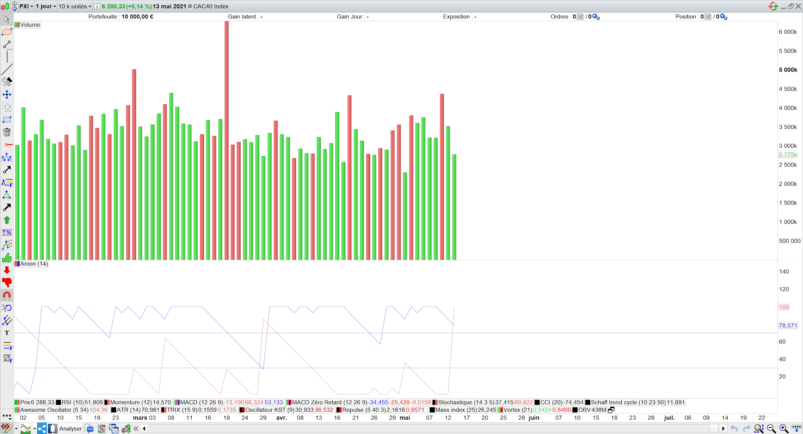Viewport: 803px width, 434px height.
Task: Open dropdown arrow next to indicators icon
Action: pyautogui.click(x=35, y=429)
